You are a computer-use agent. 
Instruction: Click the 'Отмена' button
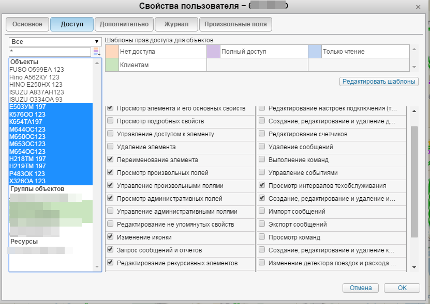(360, 287)
